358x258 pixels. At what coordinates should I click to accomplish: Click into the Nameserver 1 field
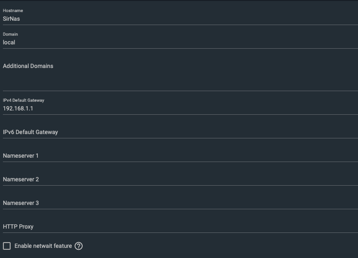click(x=180, y=156)
